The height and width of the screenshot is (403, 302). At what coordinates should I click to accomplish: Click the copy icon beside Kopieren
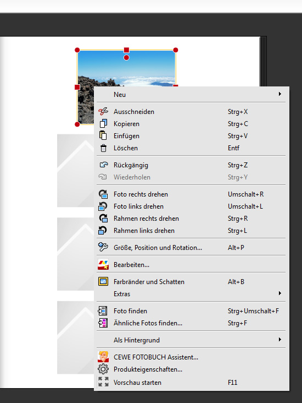[x=103, y=124]
